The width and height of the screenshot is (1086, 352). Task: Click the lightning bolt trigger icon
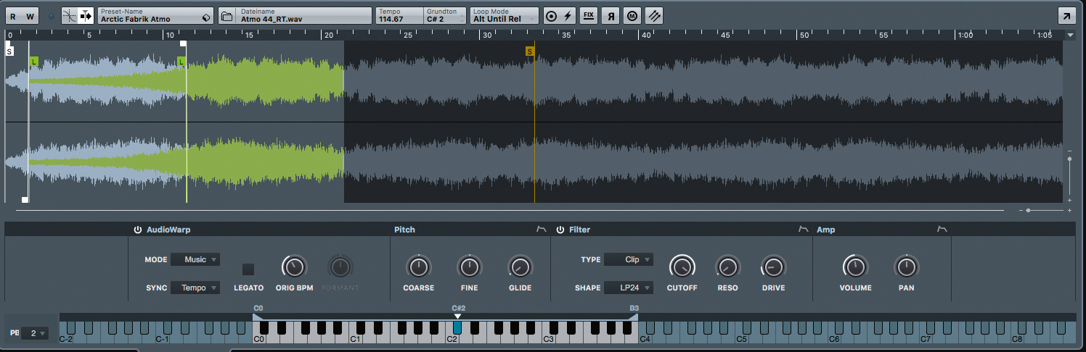coord(568,16)
